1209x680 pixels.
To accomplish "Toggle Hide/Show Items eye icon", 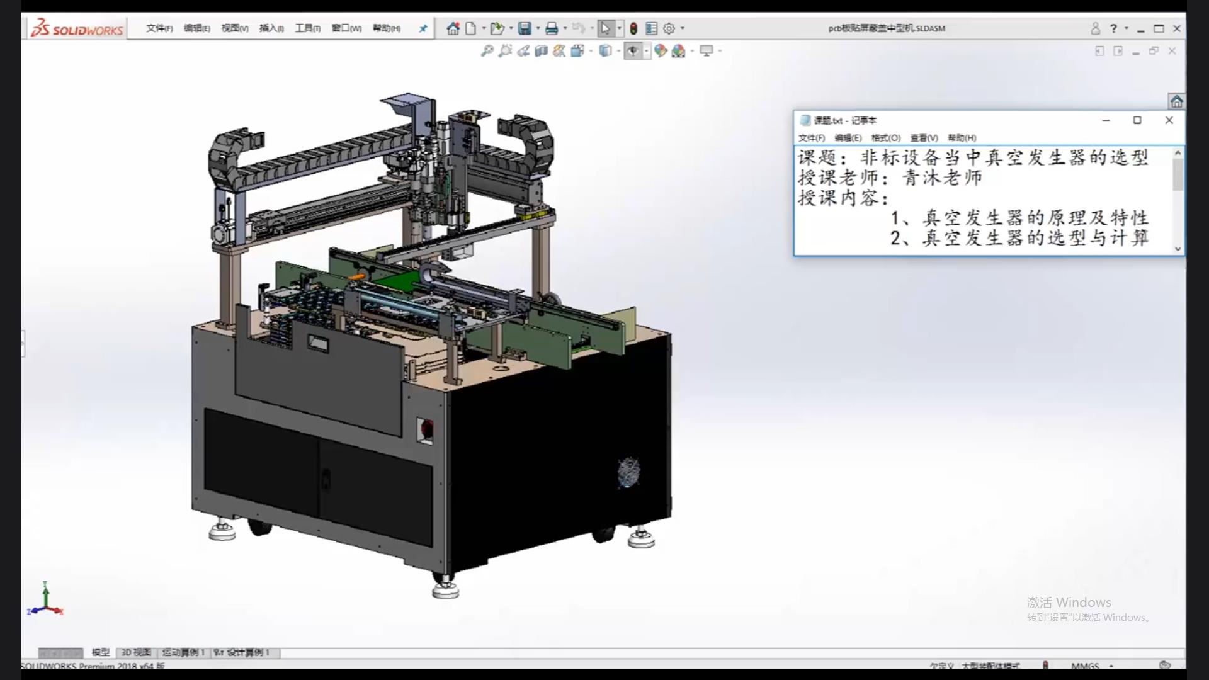I will pos(633,51).
